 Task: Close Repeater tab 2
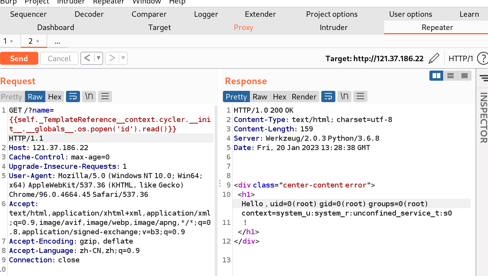37,41
